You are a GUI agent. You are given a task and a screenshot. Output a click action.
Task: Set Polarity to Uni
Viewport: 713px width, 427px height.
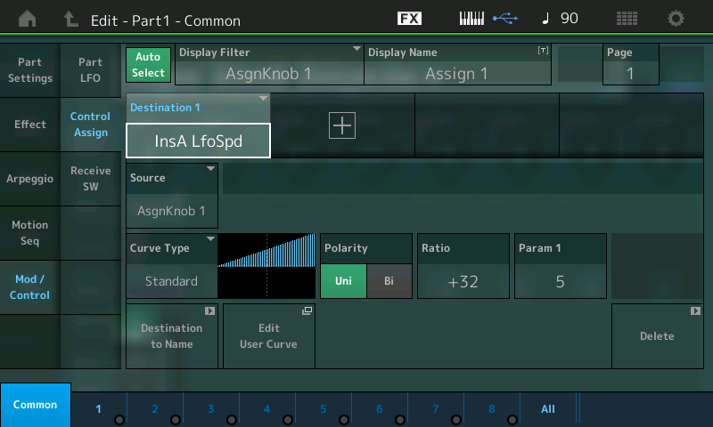(343, 282)
